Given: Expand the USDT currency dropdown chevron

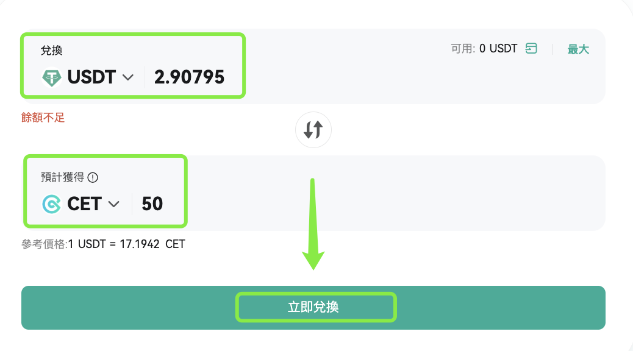Looking at the screenshot, I should pyautogui.click(x=127, y=77).
